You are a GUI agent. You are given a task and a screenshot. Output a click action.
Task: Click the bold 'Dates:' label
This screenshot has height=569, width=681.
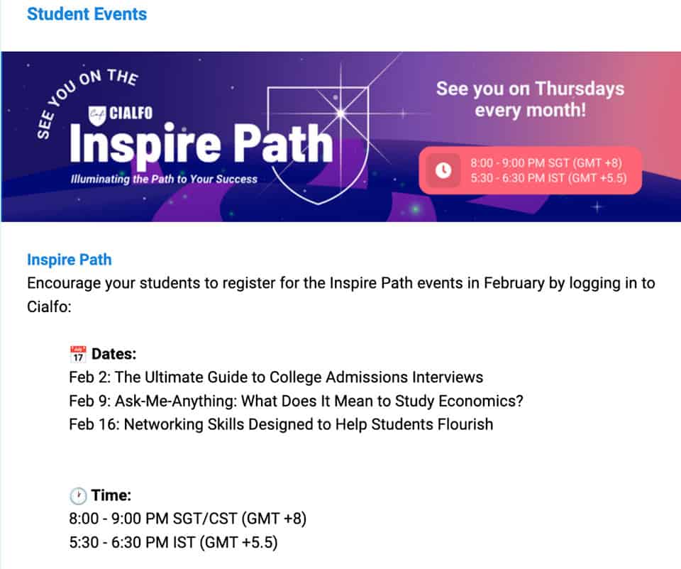(113, 353)
